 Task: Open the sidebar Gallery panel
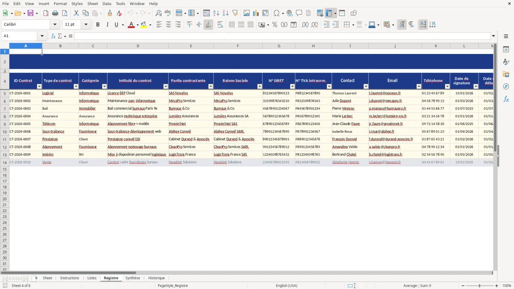pos(506,74)
